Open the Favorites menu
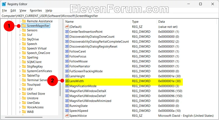Viewport: 219px width, 120px height. tap(36, 11)
